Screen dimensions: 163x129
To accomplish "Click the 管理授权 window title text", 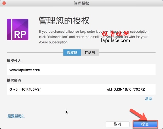I will [81, 3].
